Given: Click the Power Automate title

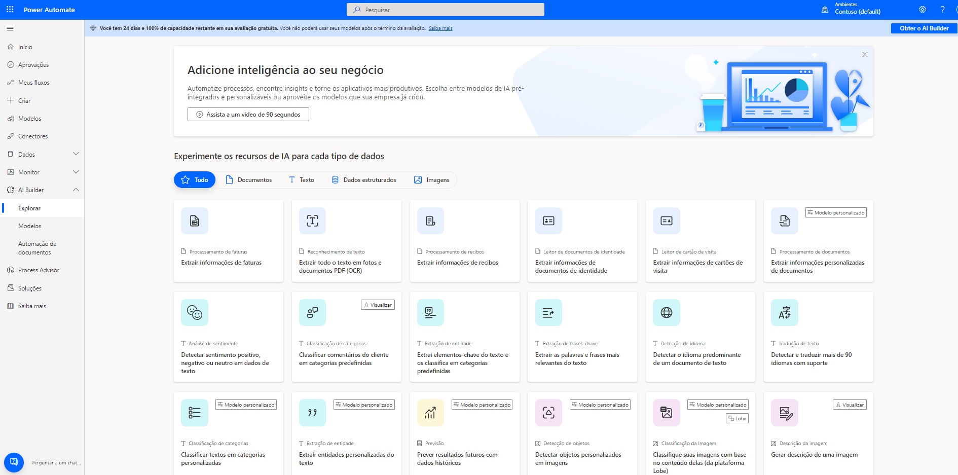Looking at the screenshot, I should tap(49, 10).
